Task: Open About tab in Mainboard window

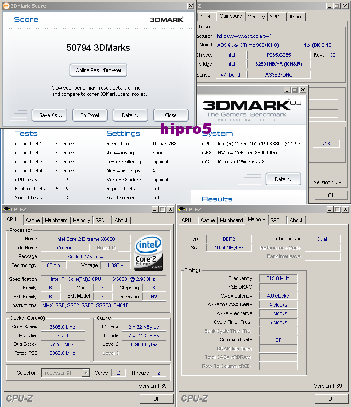Action: (296, 17)
